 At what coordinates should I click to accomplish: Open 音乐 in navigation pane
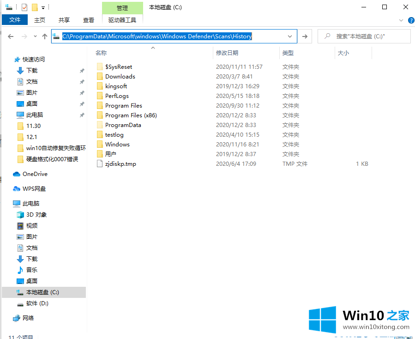click(x=32, y=270)
